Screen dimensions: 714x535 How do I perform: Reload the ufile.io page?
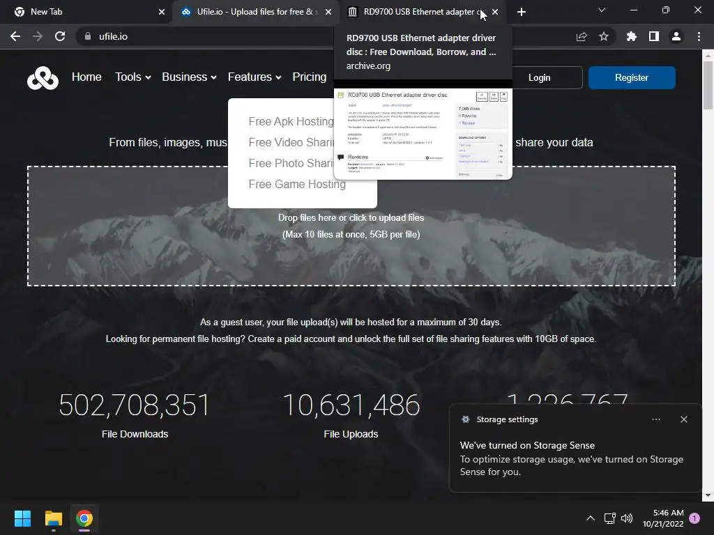[x=60, y=36]
